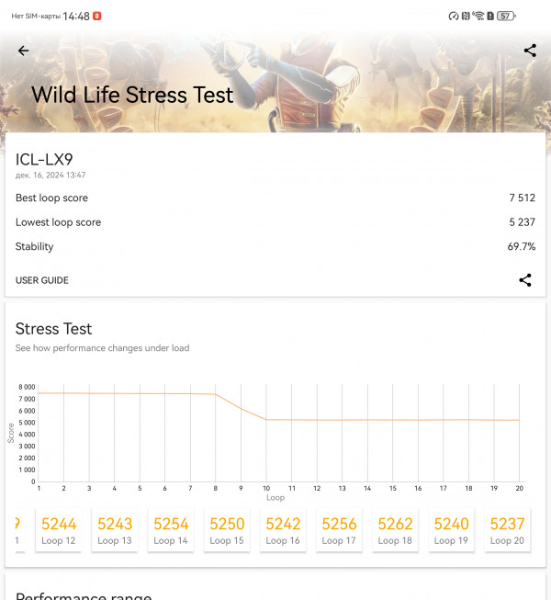Click loop 10 marker on chart axis
Image resolution: width=551 pixels, height=600 pixels.
click(x=266, y=488)
